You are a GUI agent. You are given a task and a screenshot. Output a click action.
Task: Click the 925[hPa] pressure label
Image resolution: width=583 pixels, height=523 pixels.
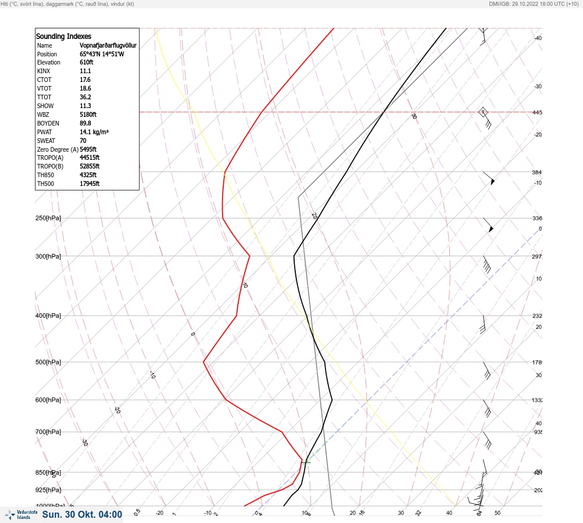click(48, 490)
